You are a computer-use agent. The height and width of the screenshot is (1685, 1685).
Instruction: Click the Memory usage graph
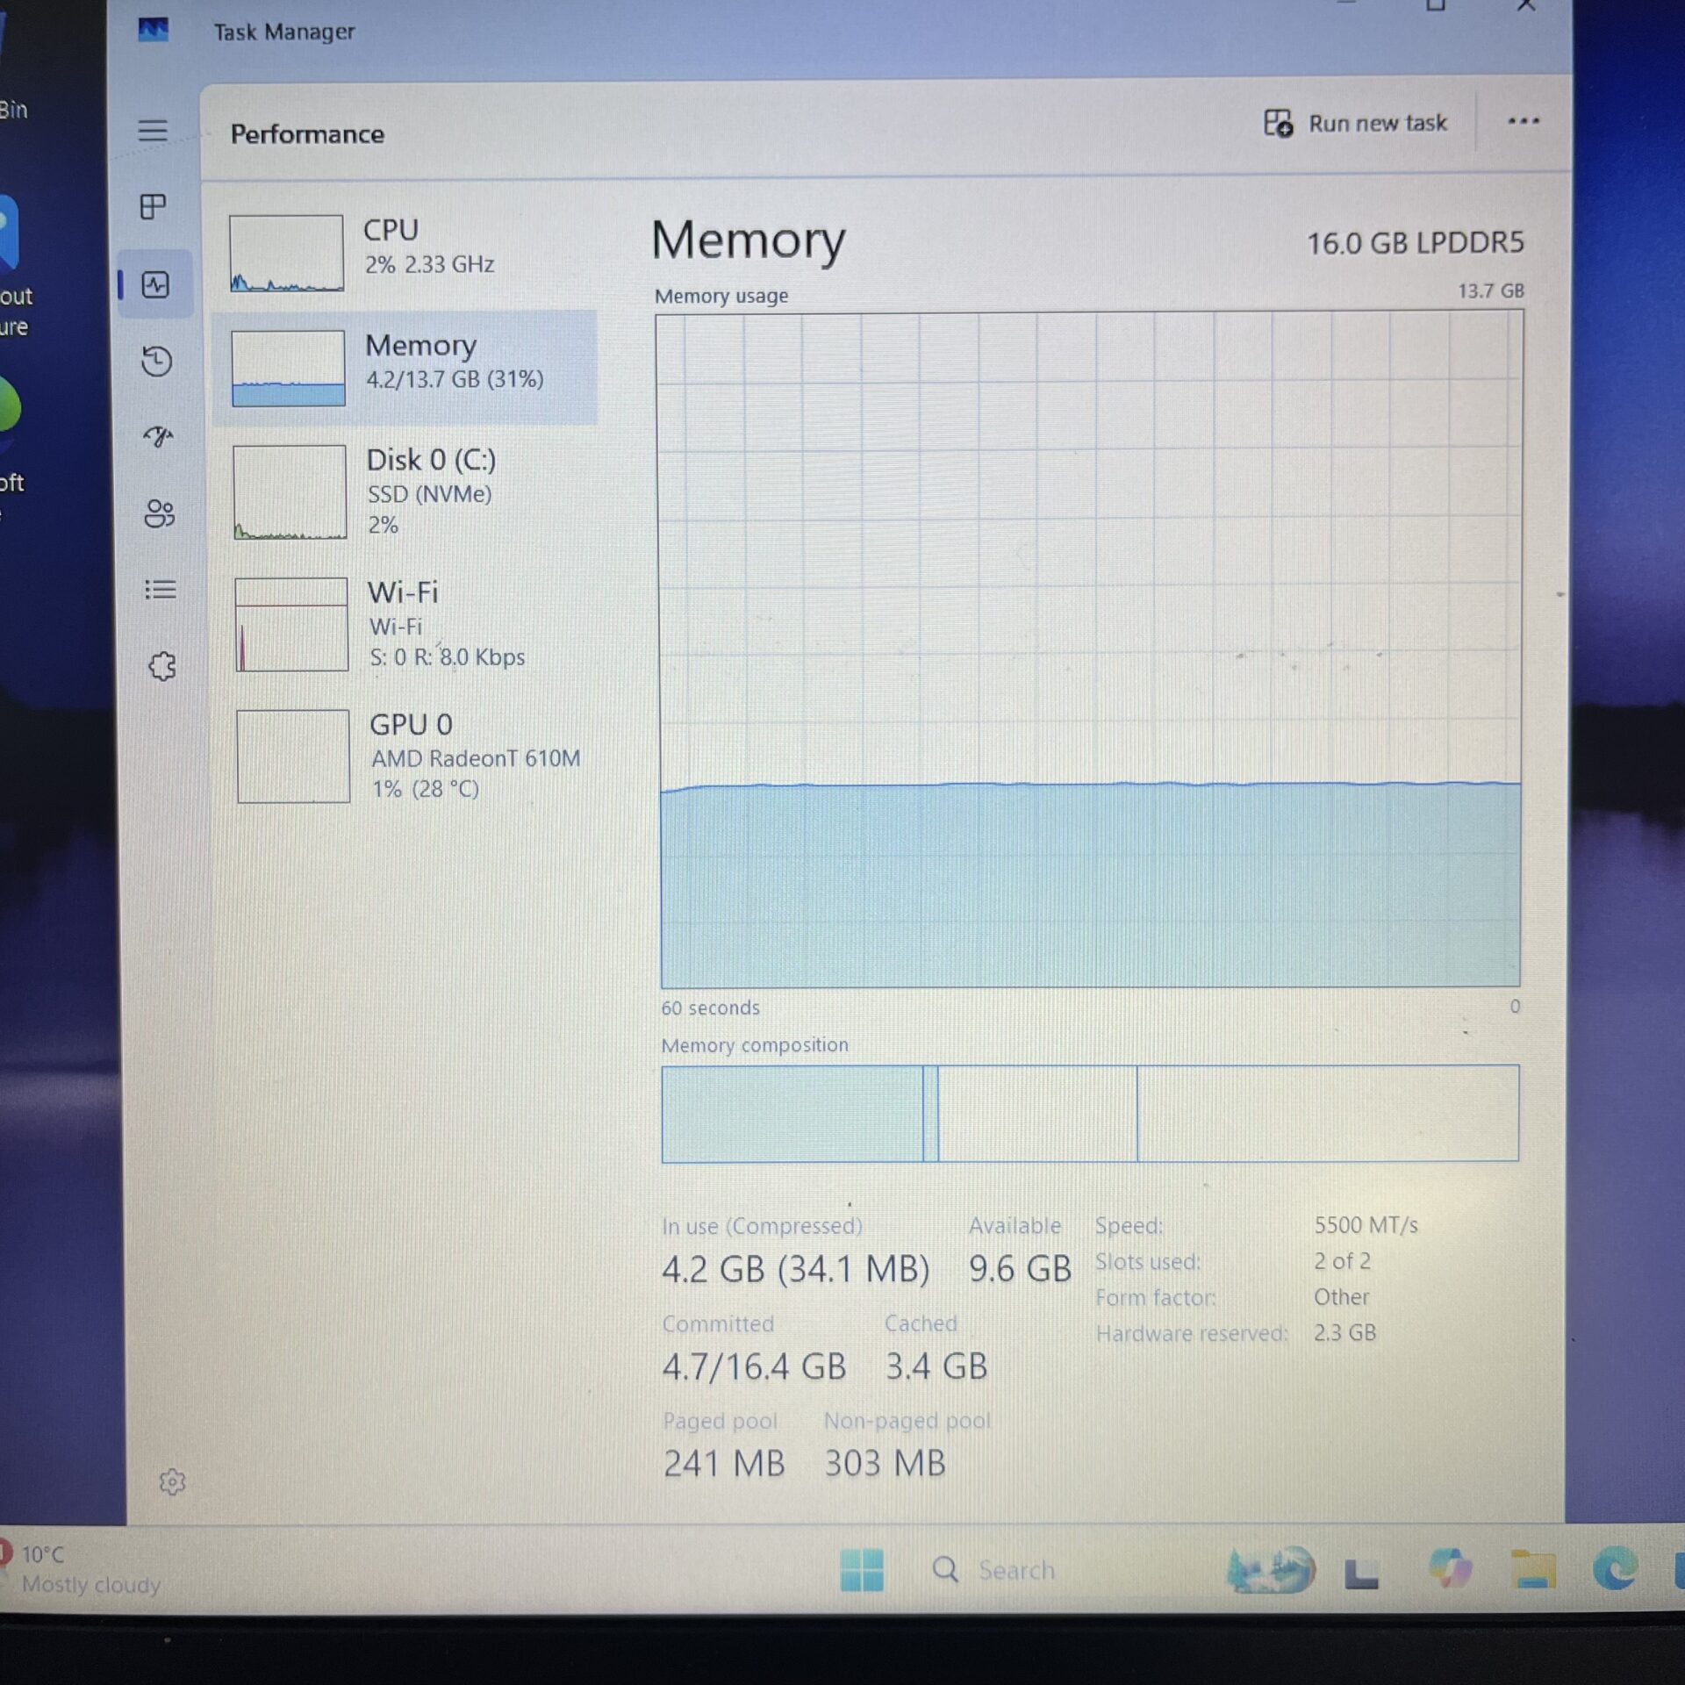tap(1089, 650)
